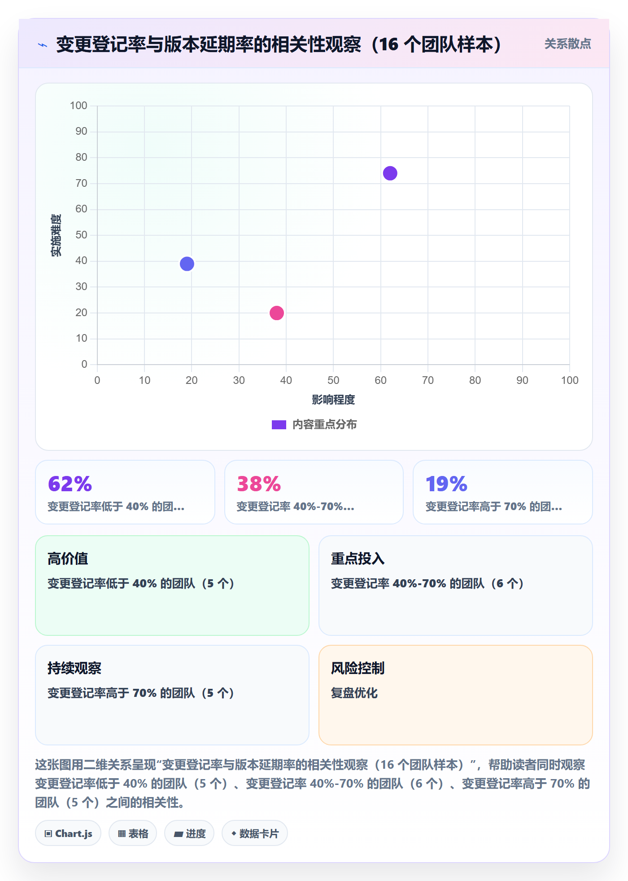The width and height of the screenshot is (628, 881).
Task: Click the bar icon in 进度 chip
Action: (179, 834)
